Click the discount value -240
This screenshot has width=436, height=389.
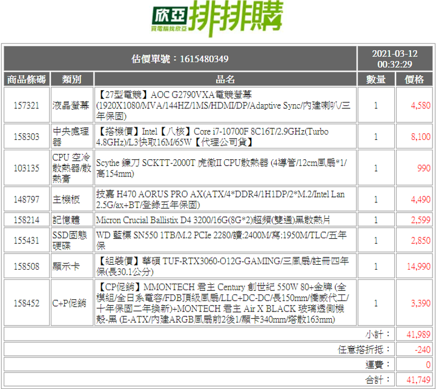pyautogui.click(x=423, y=349)
